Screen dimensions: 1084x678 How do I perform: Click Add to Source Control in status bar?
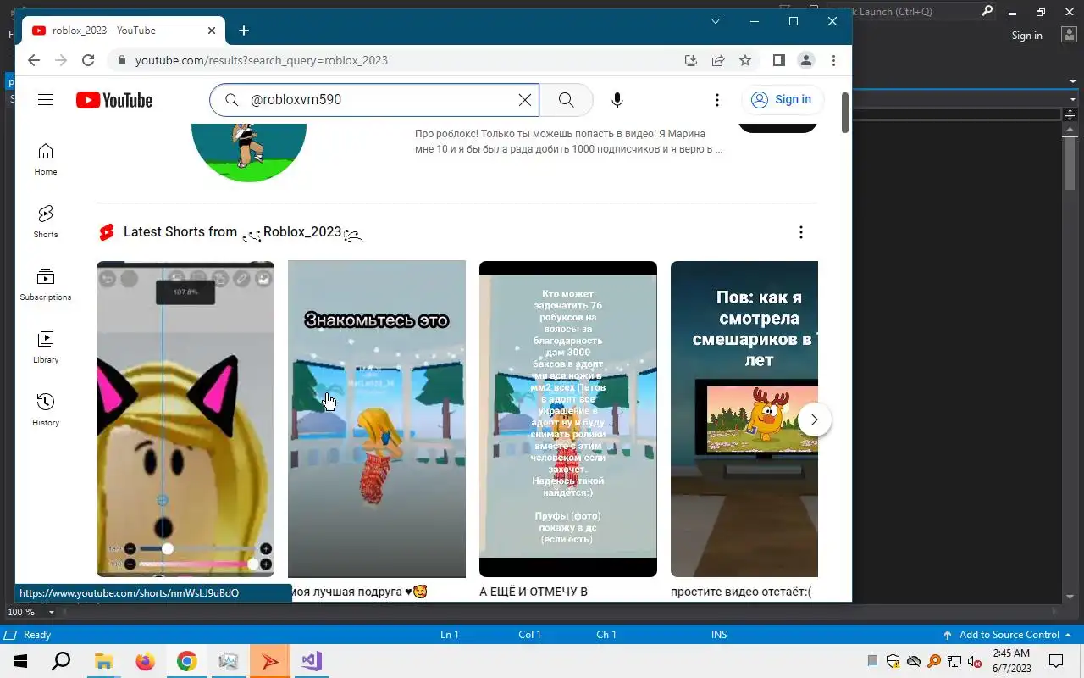click(1008, 635)
